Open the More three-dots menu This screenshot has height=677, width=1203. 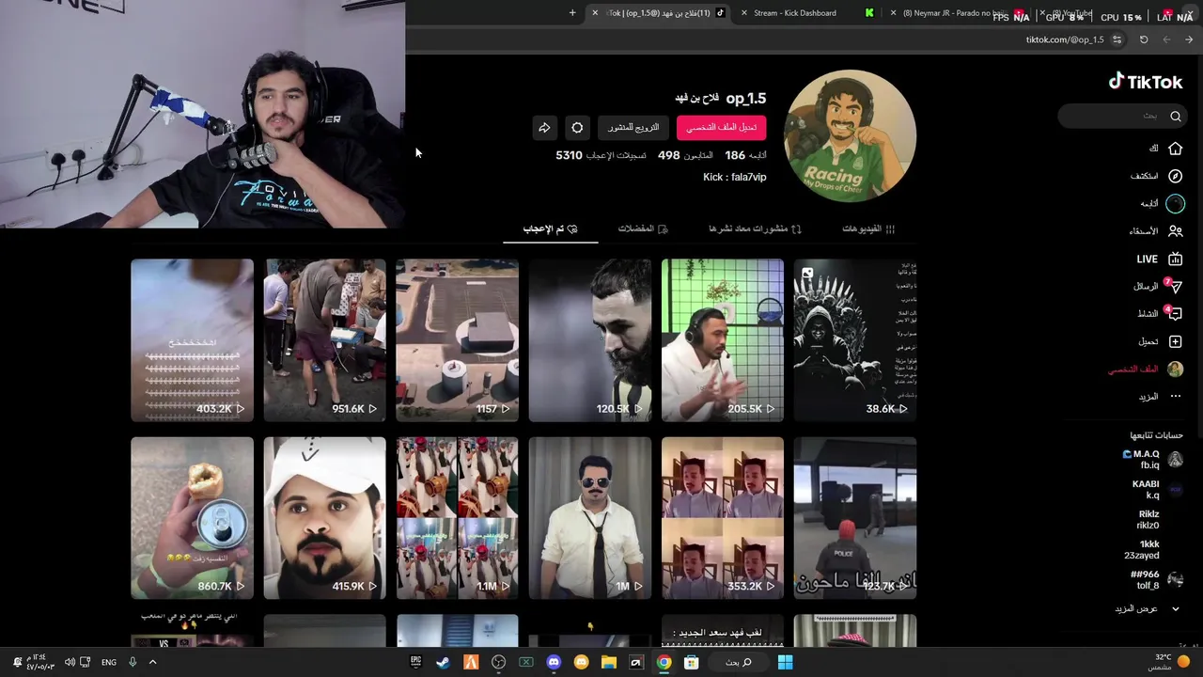[1175, 397]
